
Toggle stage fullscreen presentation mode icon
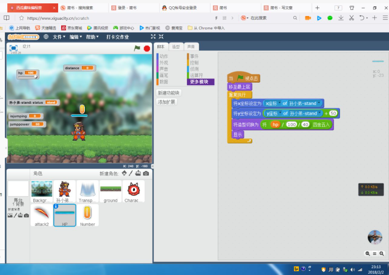tap(14, 48)
